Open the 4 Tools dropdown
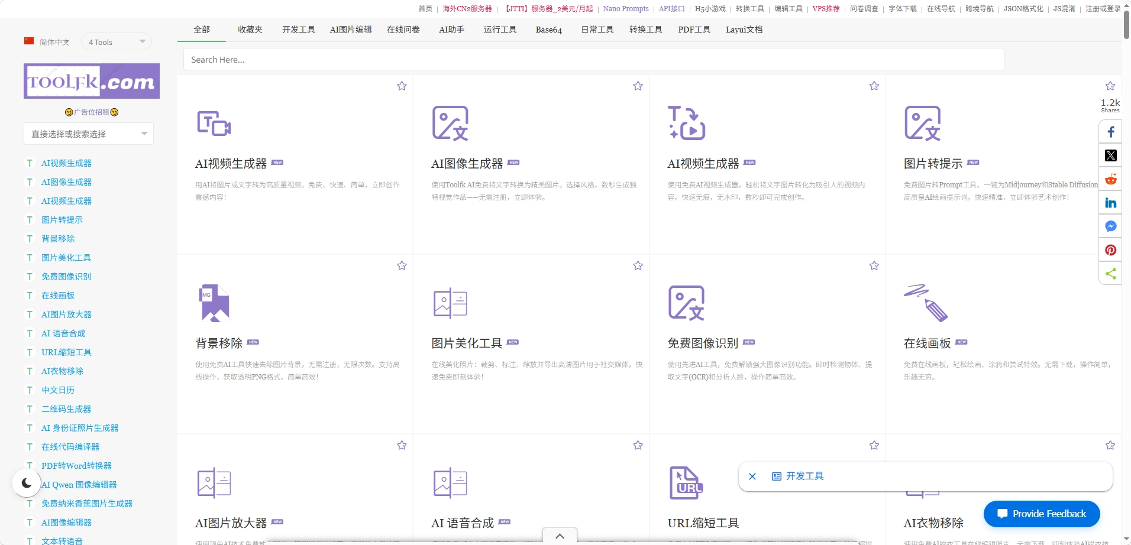 (x=117, y=42)
